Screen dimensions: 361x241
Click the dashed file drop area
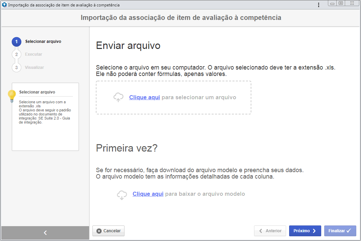(174, 98)
